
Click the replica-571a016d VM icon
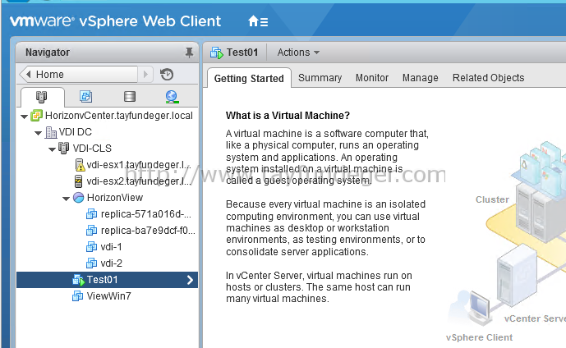point(92,214)
